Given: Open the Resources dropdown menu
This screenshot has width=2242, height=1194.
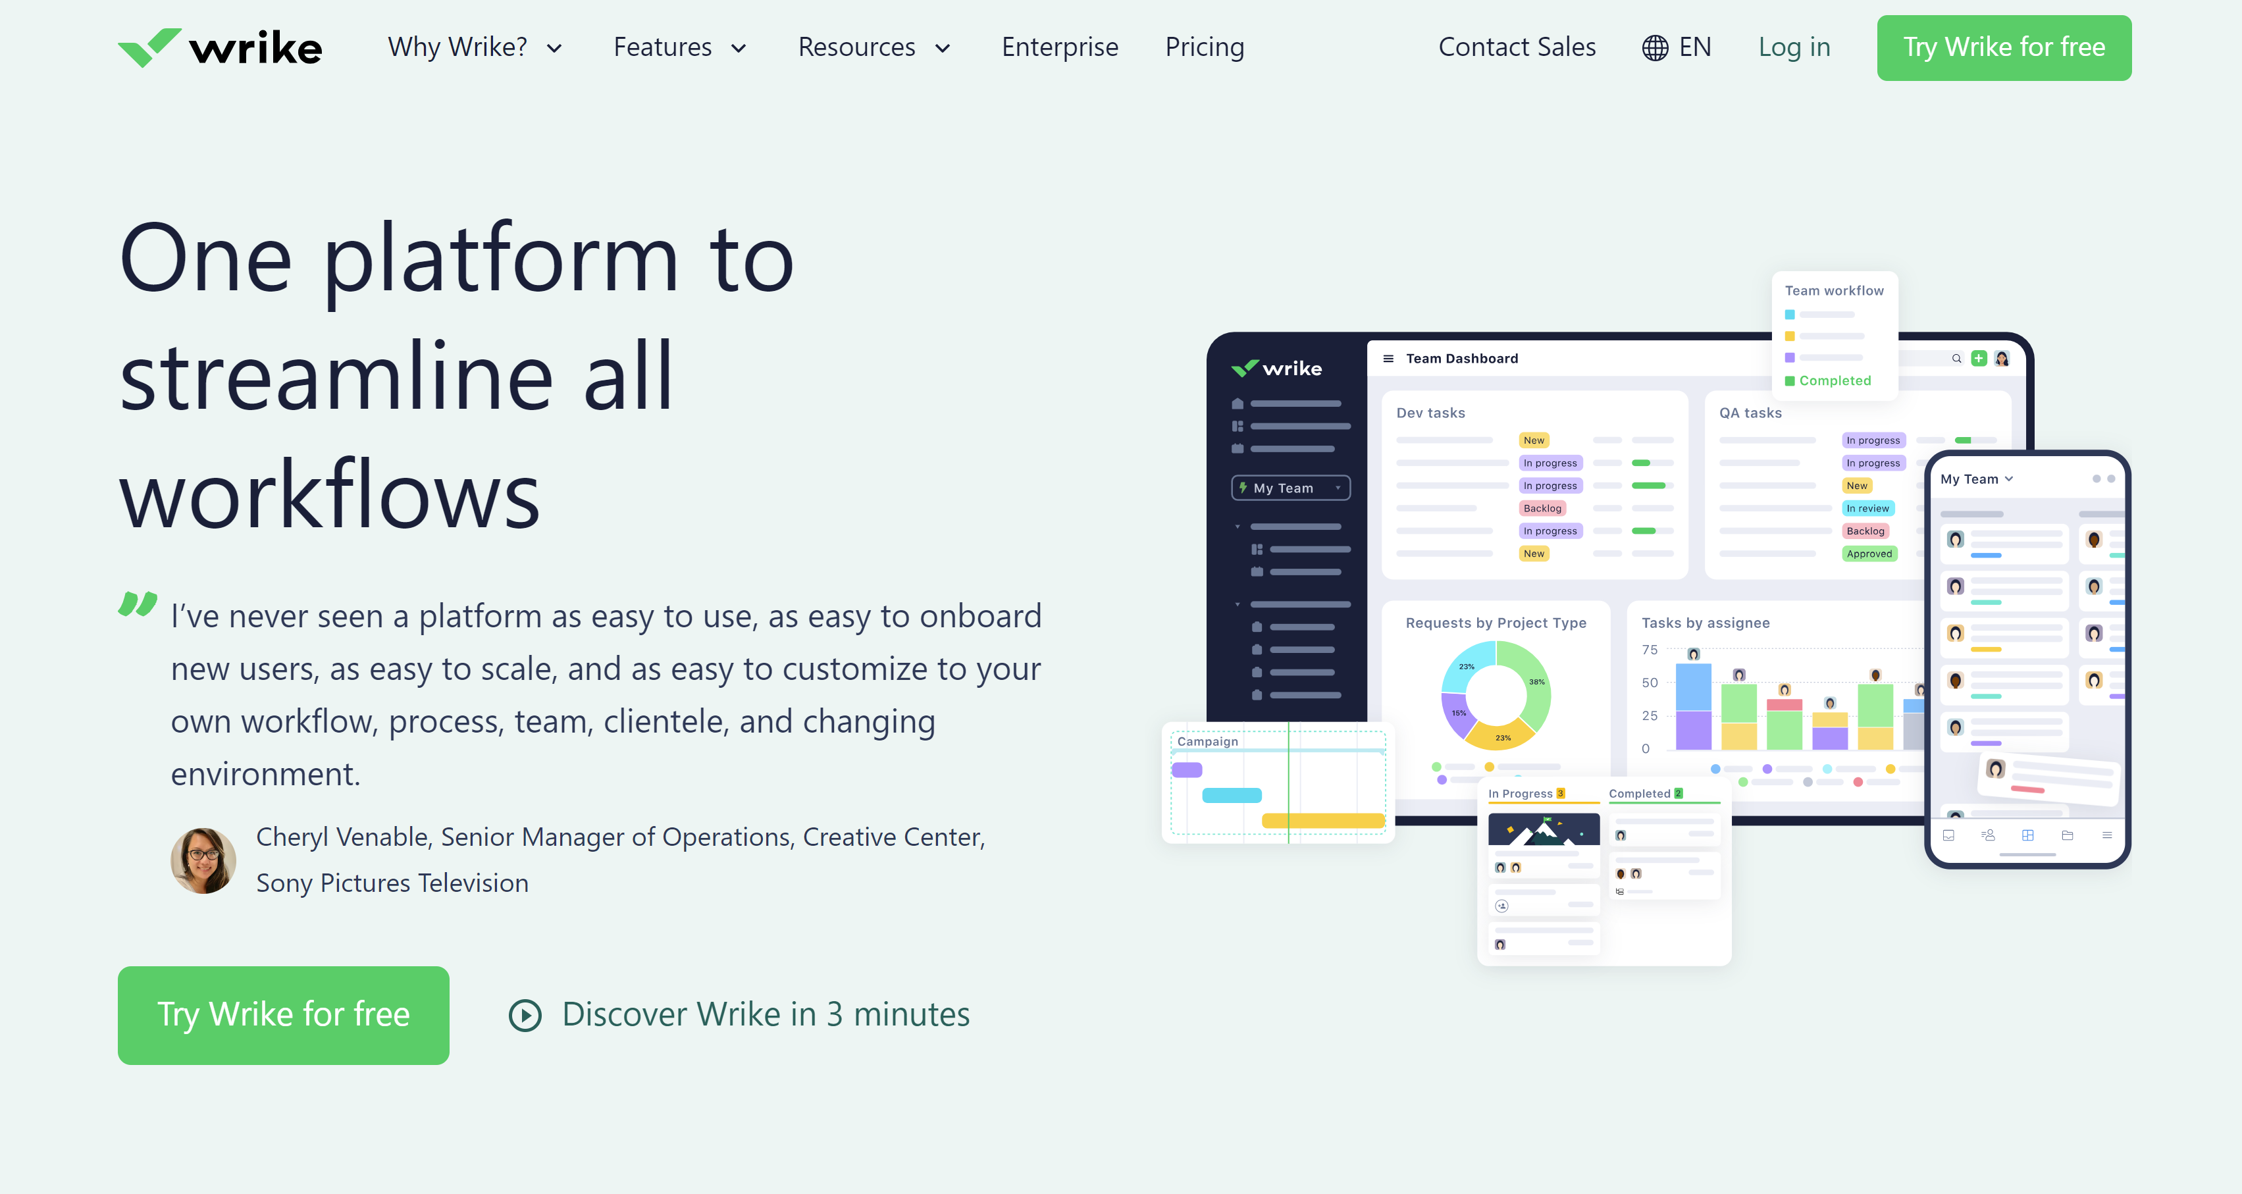Looking at the screenshot, I should [873, 47].
